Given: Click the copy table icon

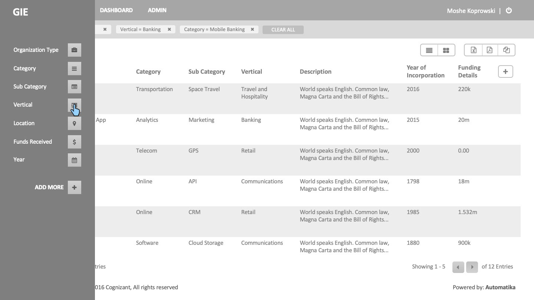Looking at the screenshot, I should pos(506,50).
